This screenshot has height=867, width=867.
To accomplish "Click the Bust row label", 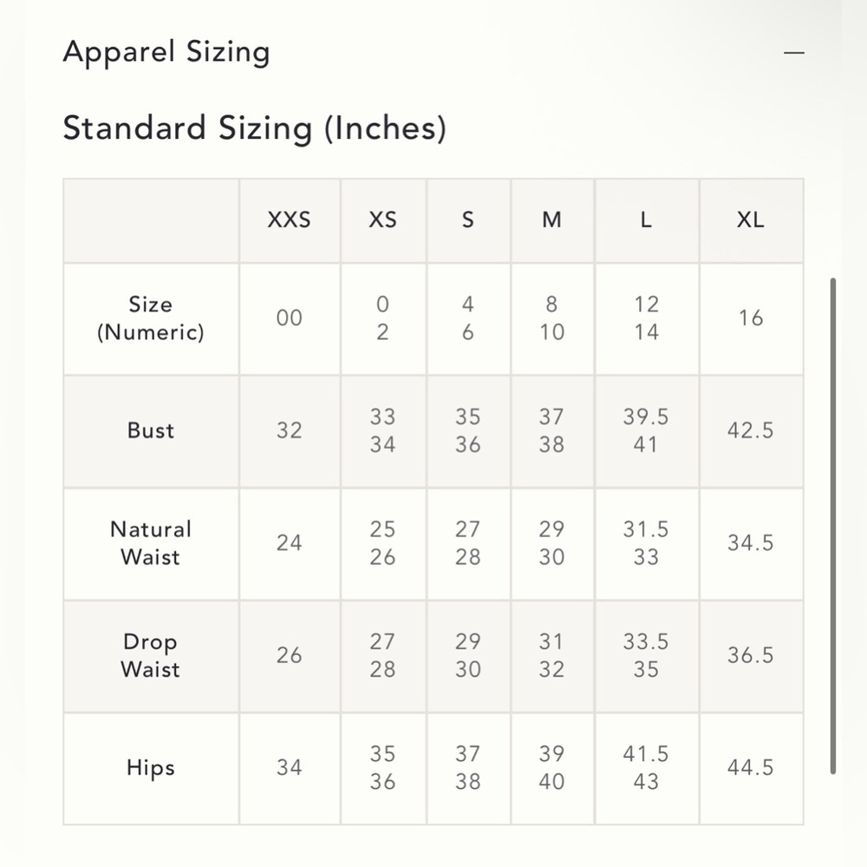I will point(150,431).
